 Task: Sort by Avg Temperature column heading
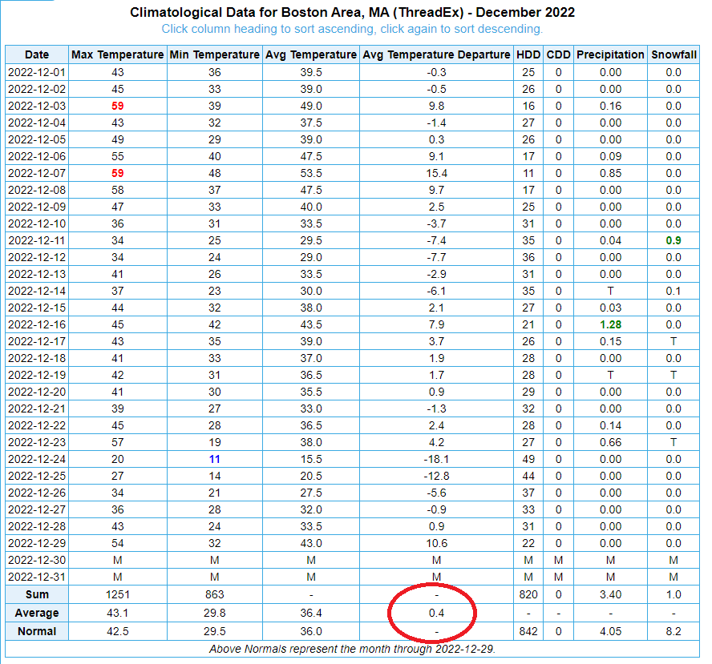(311, 55)
